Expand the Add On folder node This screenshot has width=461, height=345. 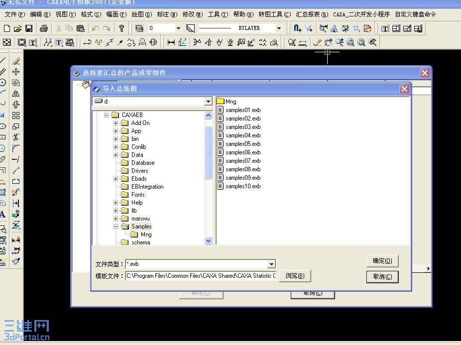(115, 123)
